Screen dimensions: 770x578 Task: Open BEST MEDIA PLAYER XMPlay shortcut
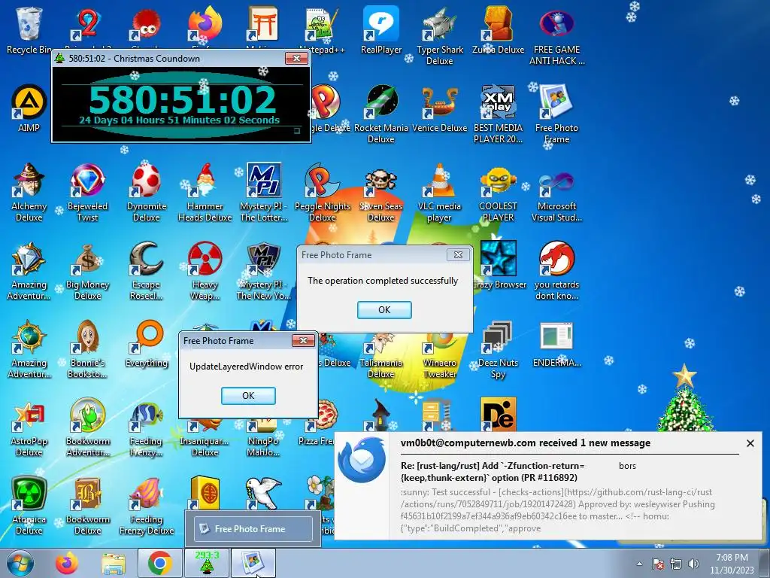(498, 114)
